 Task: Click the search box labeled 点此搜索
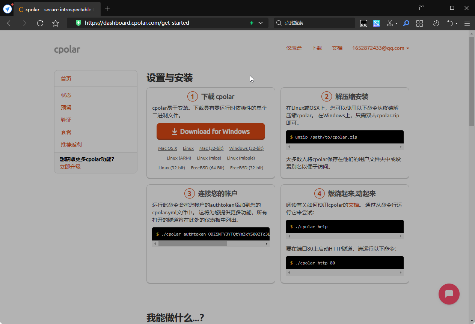point(314,23)
